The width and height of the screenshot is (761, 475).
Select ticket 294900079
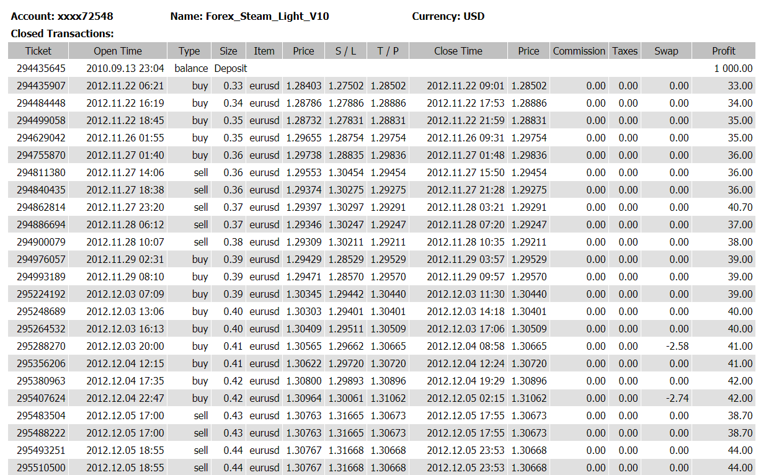pyautogui.click(x=41, y=242)
